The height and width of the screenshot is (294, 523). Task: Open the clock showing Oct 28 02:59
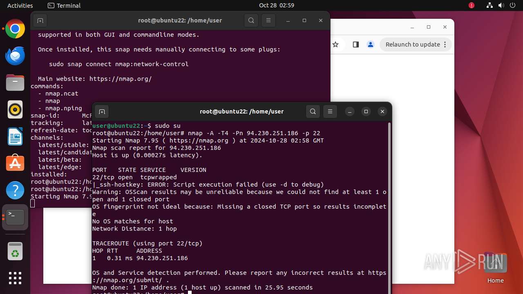point(277,5)
